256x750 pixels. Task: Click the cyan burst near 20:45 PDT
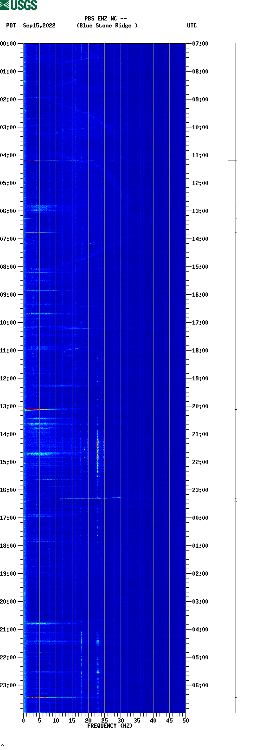41,623
